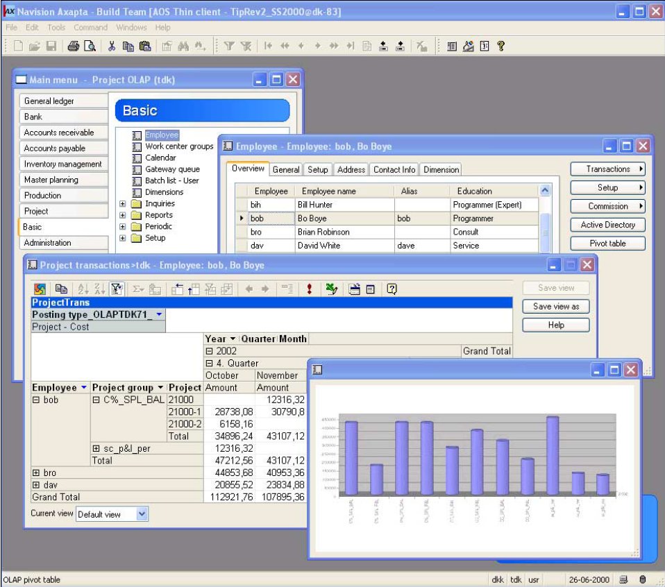
Task: Click the Copy icon in pivot toolbar
Action: click(x=61, y=289)
